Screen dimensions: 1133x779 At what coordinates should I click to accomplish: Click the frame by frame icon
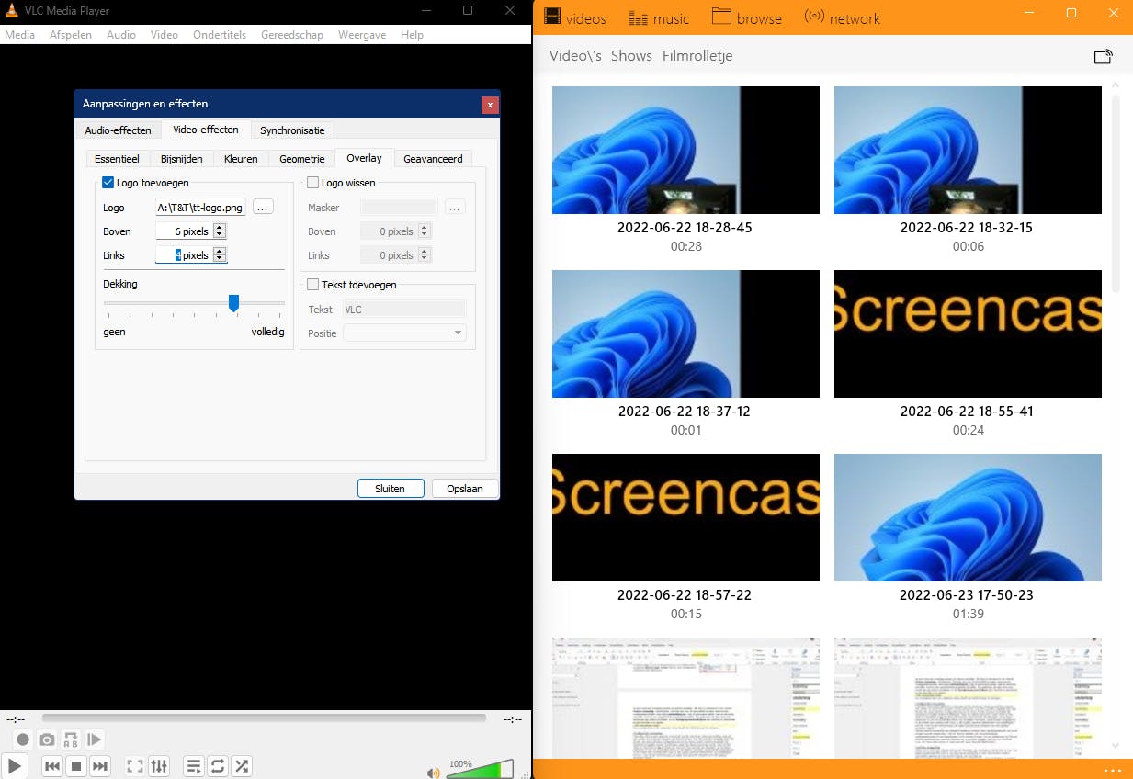coord(95,739)
